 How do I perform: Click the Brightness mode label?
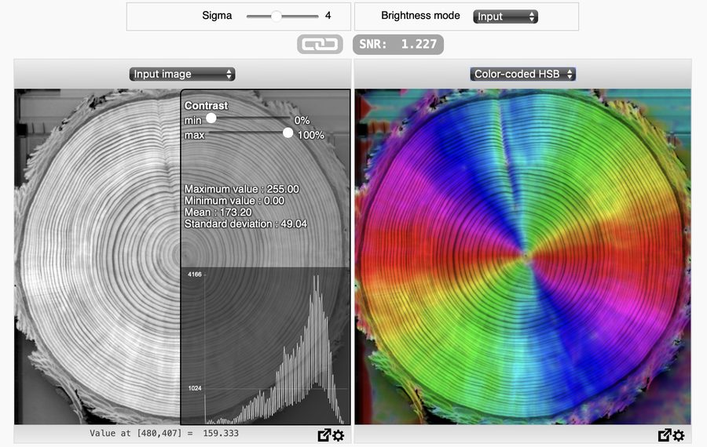pos(420,16)
